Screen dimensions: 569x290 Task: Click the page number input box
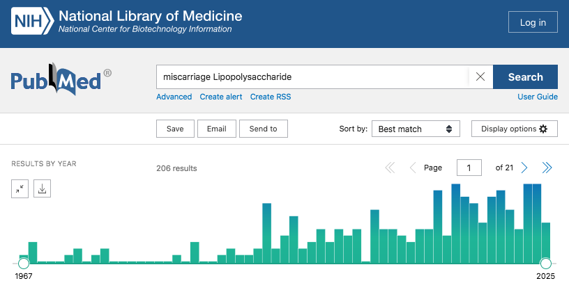pyautogui.click(x=469, y=168)
